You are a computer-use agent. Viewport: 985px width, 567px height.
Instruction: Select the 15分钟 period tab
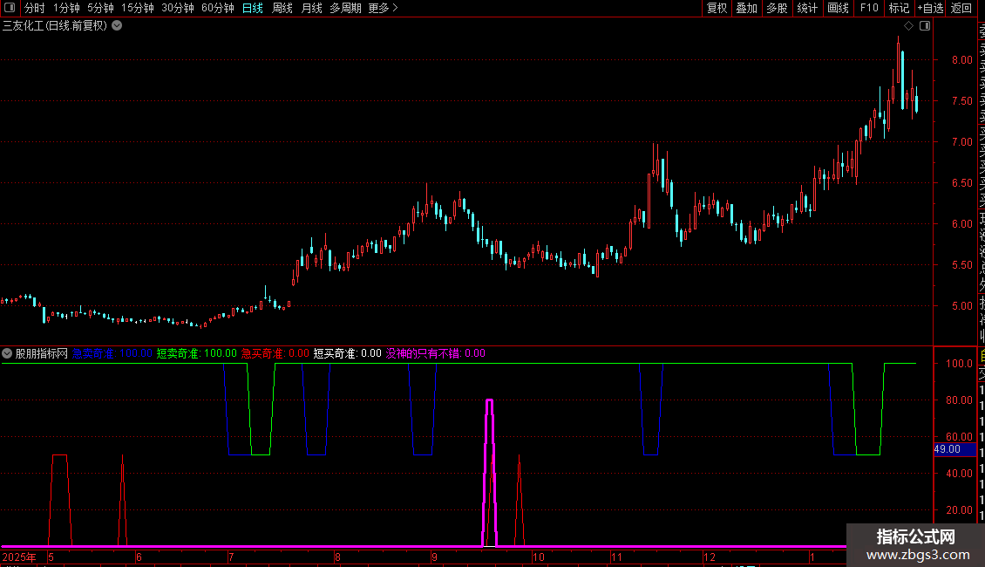coord(138,8)
